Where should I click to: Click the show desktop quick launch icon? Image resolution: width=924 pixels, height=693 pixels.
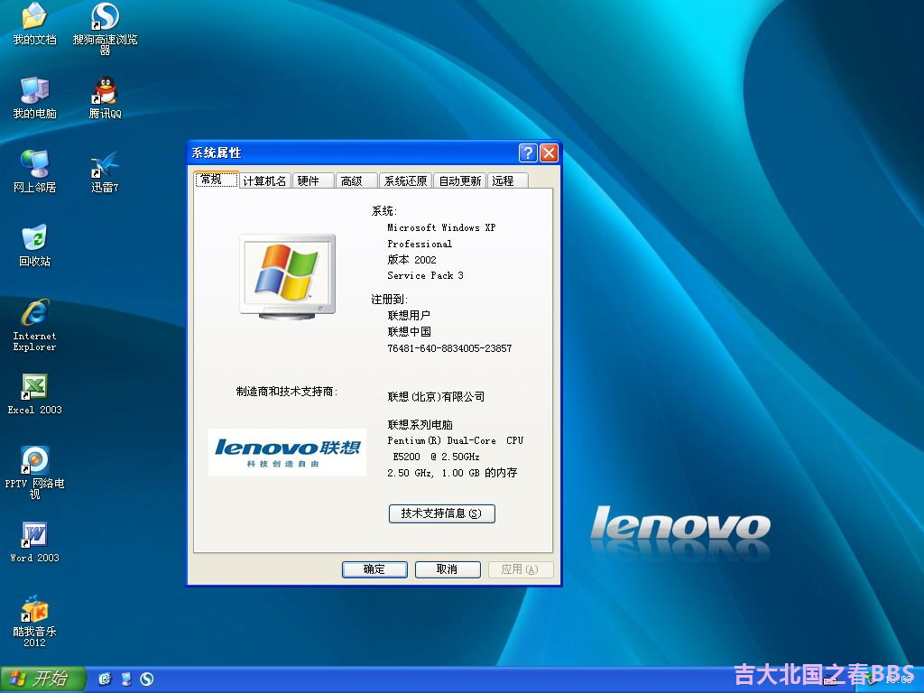point(126,679)
